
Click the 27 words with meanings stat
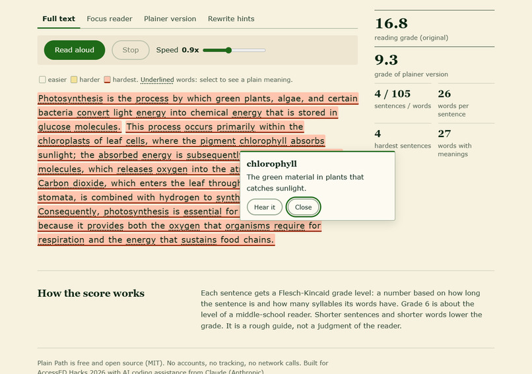pos(444,134)
